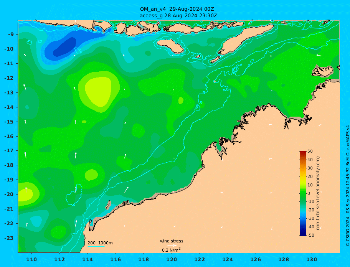Viewport: 350px width, 267px height.
Task: Click the subtitle "access_g 28-Aug-2024 23:30Z"
Action: pyautogui.click(x=178, y=16)
